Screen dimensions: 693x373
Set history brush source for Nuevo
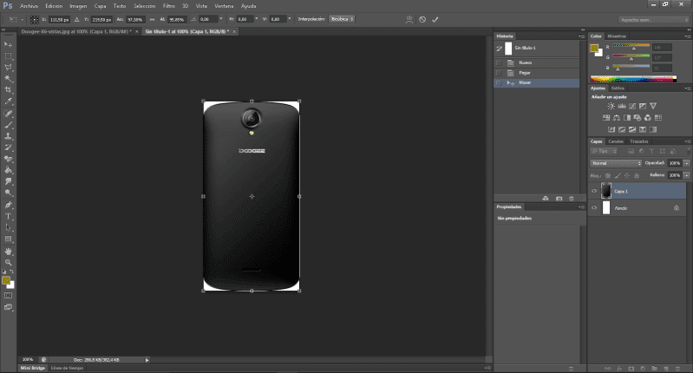[499, 62]
